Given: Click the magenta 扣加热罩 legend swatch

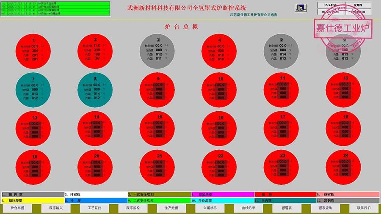Looking at the screenshot, I should click(223, 195).
